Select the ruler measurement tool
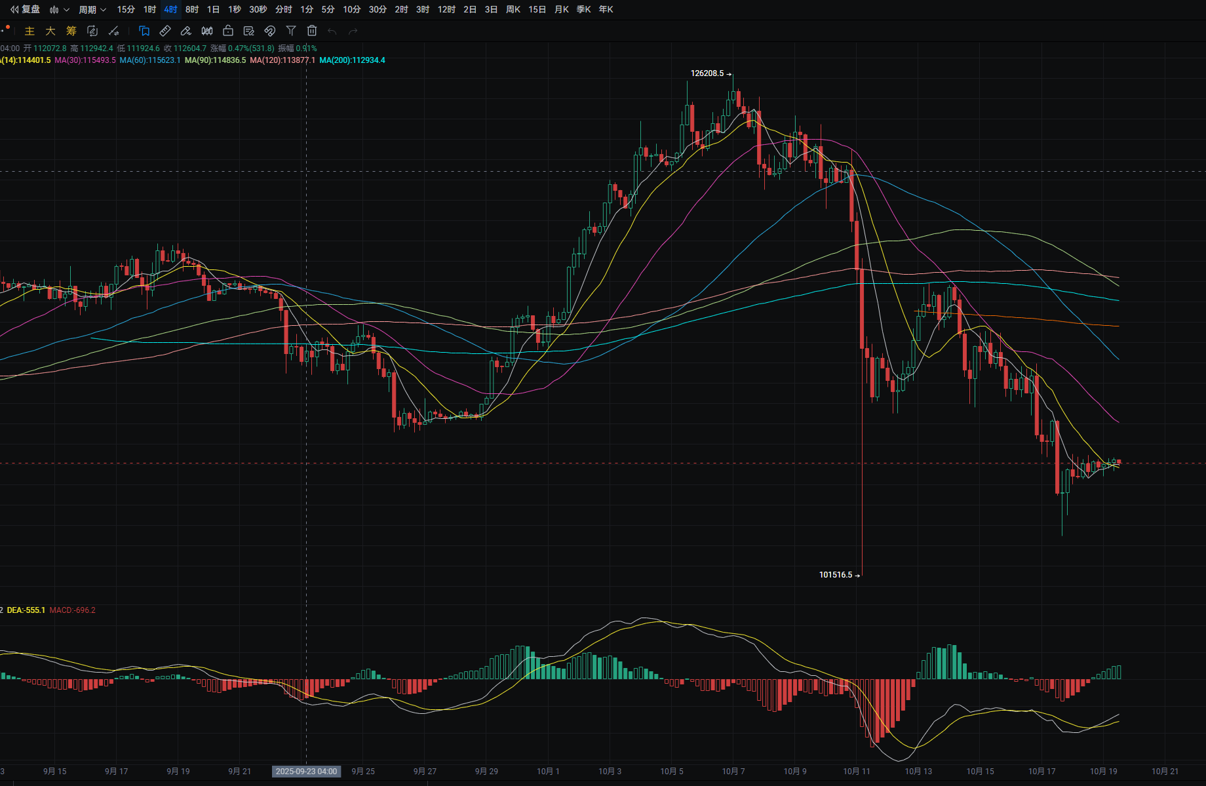The width and height of the screenshot is (1206, 786). click(165, 31)
